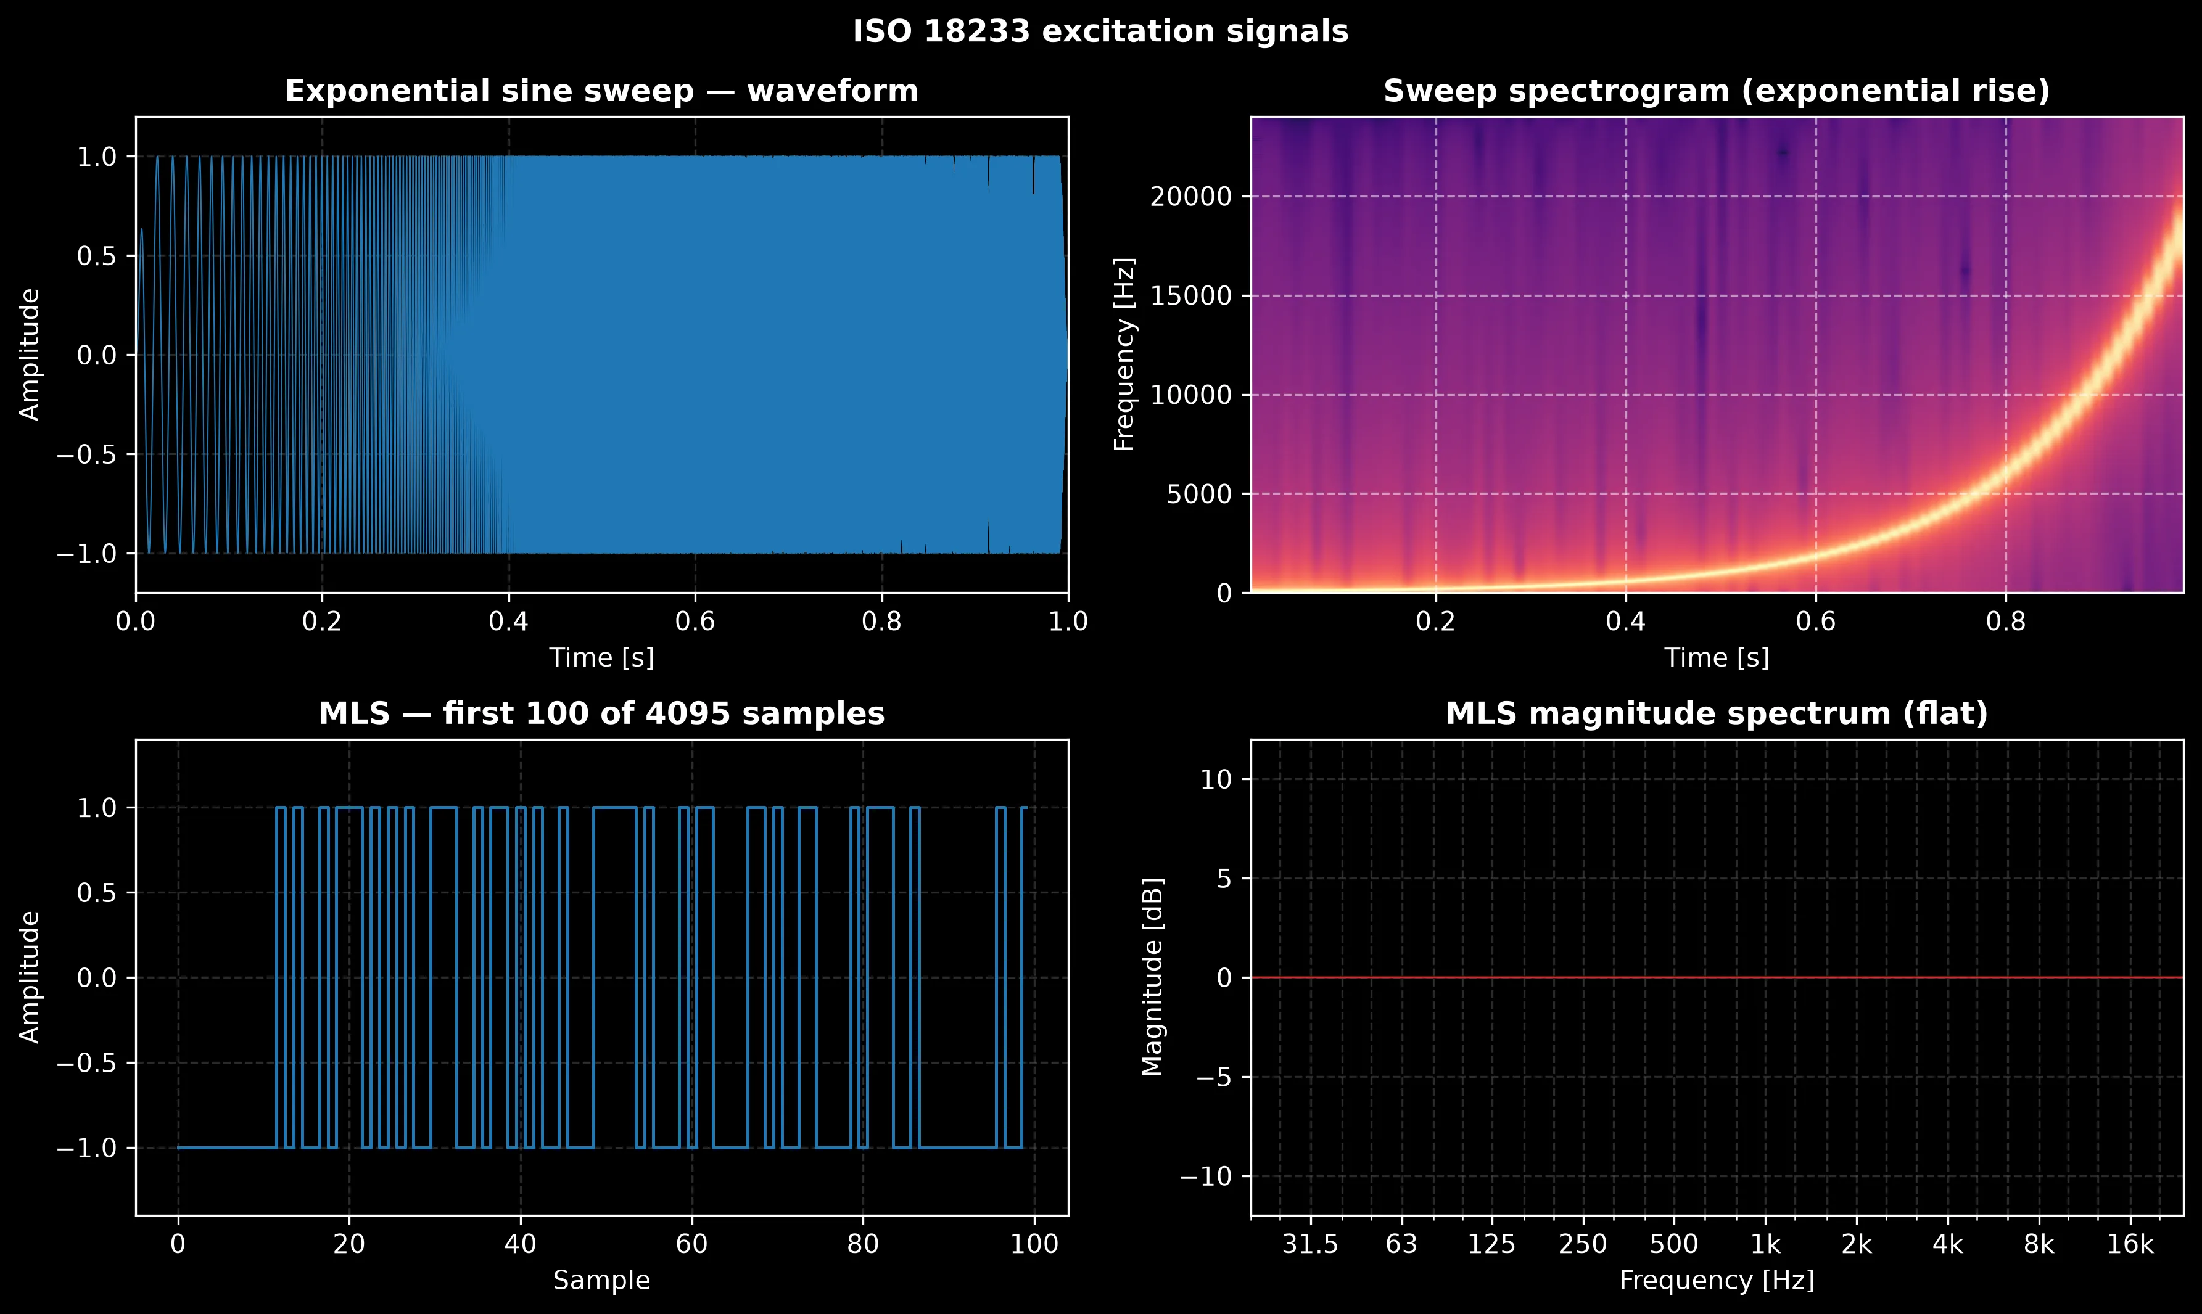Click the '500' frequency tick label
This screenshot has height=1314, width=2202.
(1674, 1245)
